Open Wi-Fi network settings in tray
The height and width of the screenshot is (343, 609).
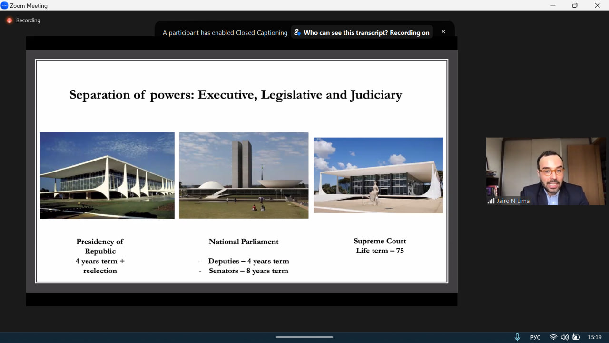tap(553, 337)
